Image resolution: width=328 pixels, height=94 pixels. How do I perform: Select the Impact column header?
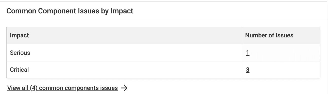pyautogui.click(x=124, y=36)
